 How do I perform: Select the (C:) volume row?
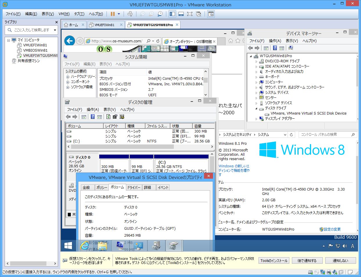click(140, 141)
